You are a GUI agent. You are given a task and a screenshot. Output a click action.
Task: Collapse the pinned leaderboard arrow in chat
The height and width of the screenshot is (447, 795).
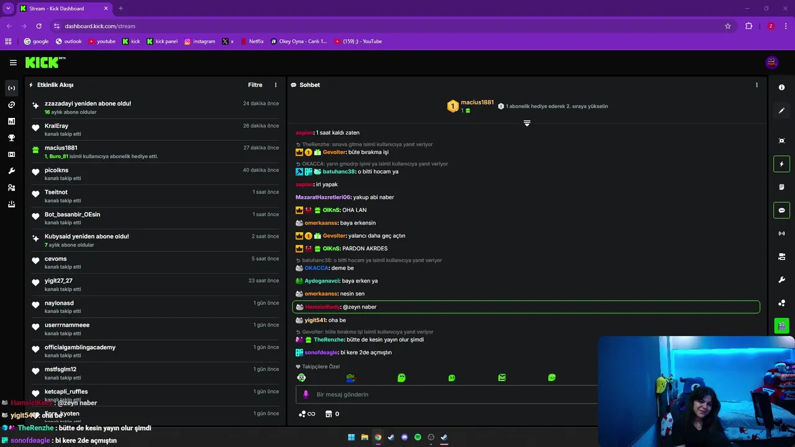pos(527,124)
